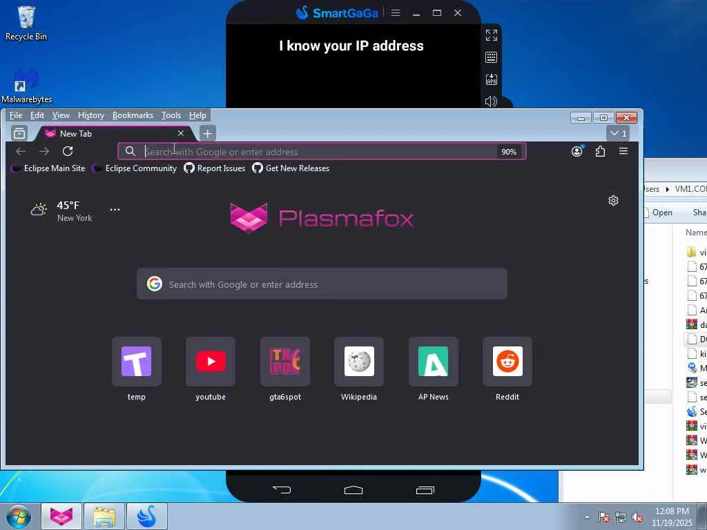
Task: Open the weather widget options ellipsis
Action: click(115, 210)
